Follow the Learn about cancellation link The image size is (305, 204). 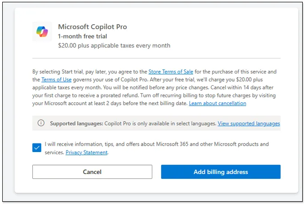pos(217,103)
